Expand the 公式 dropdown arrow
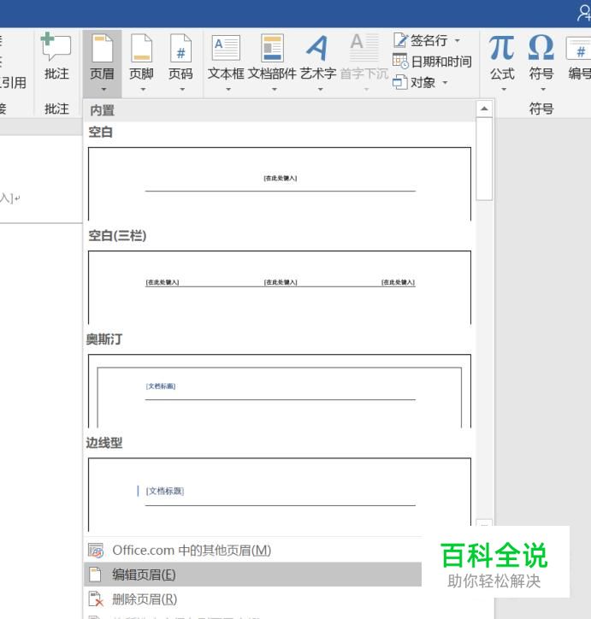Screen dimensions: 591x619 [x=504, y=90]
